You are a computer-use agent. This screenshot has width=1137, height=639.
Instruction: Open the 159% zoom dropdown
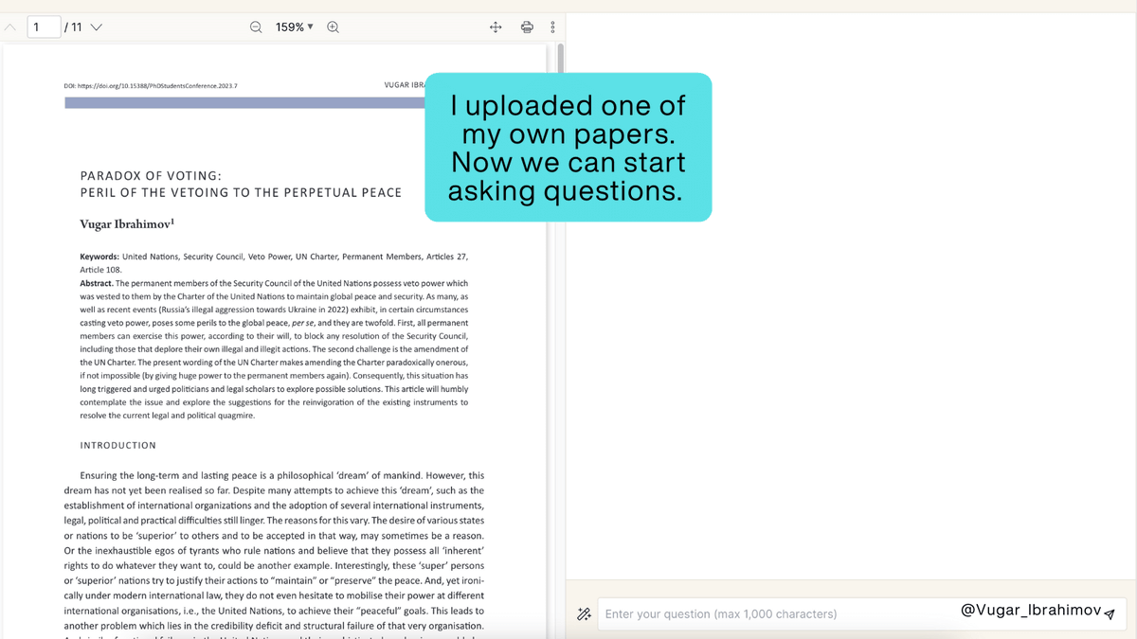pyautogui.click(x=295, y=27)
